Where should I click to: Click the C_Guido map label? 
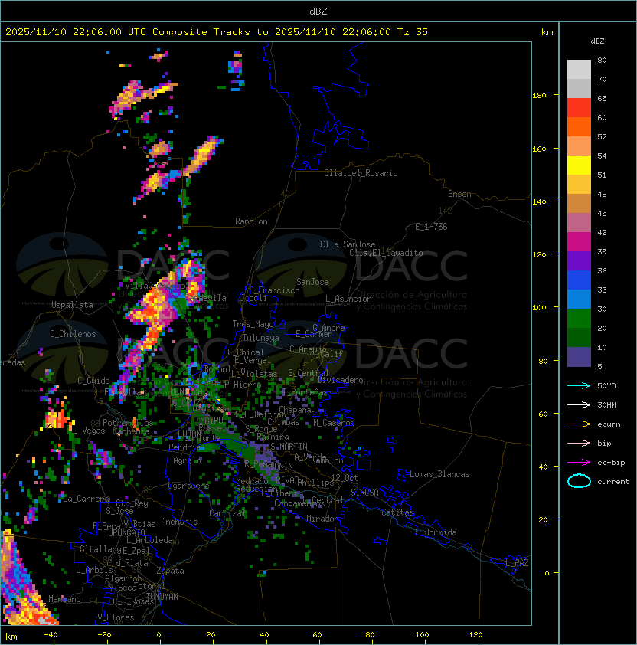[x=93, y=381]
